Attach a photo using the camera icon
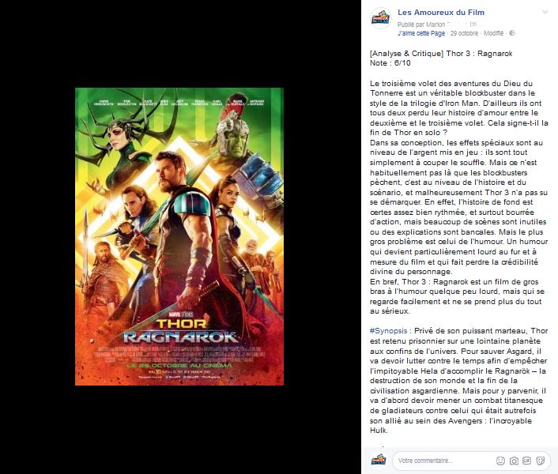The image size is (558, 474). [x=514, y=461]
